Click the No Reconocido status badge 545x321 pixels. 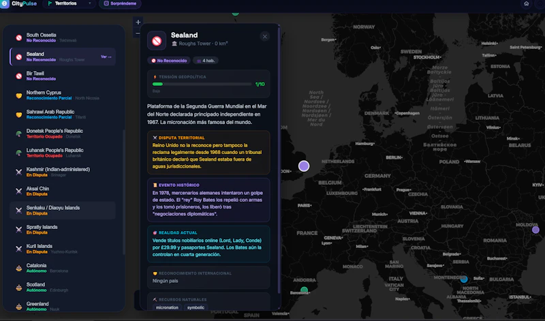point(169,61)
